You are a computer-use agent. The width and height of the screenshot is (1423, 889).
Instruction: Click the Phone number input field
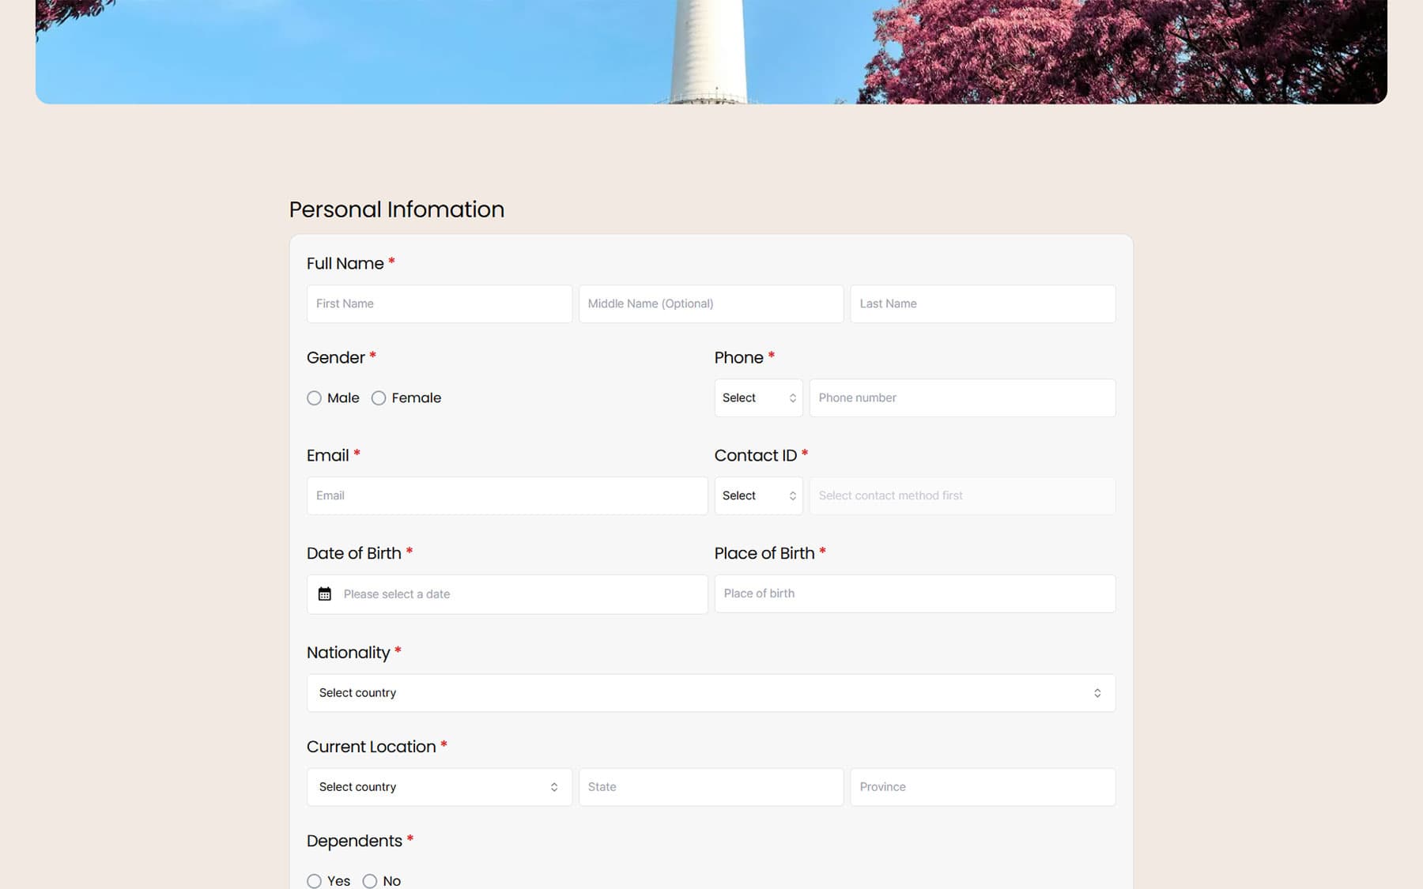click(x=962, y=398)
